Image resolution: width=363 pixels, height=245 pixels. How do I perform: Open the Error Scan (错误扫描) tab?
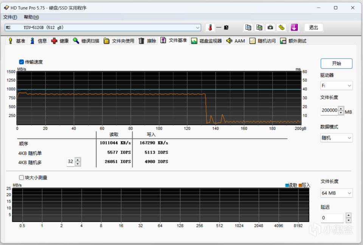click(x=86, y=41)
